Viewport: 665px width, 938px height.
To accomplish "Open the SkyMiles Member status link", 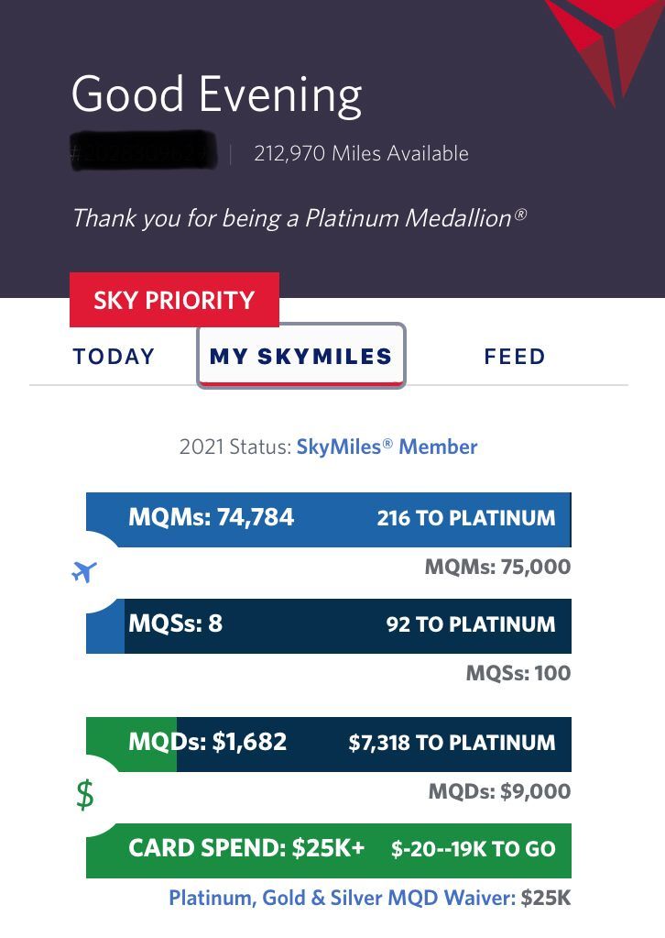I will pyautogui.click(x=387, y=447).
